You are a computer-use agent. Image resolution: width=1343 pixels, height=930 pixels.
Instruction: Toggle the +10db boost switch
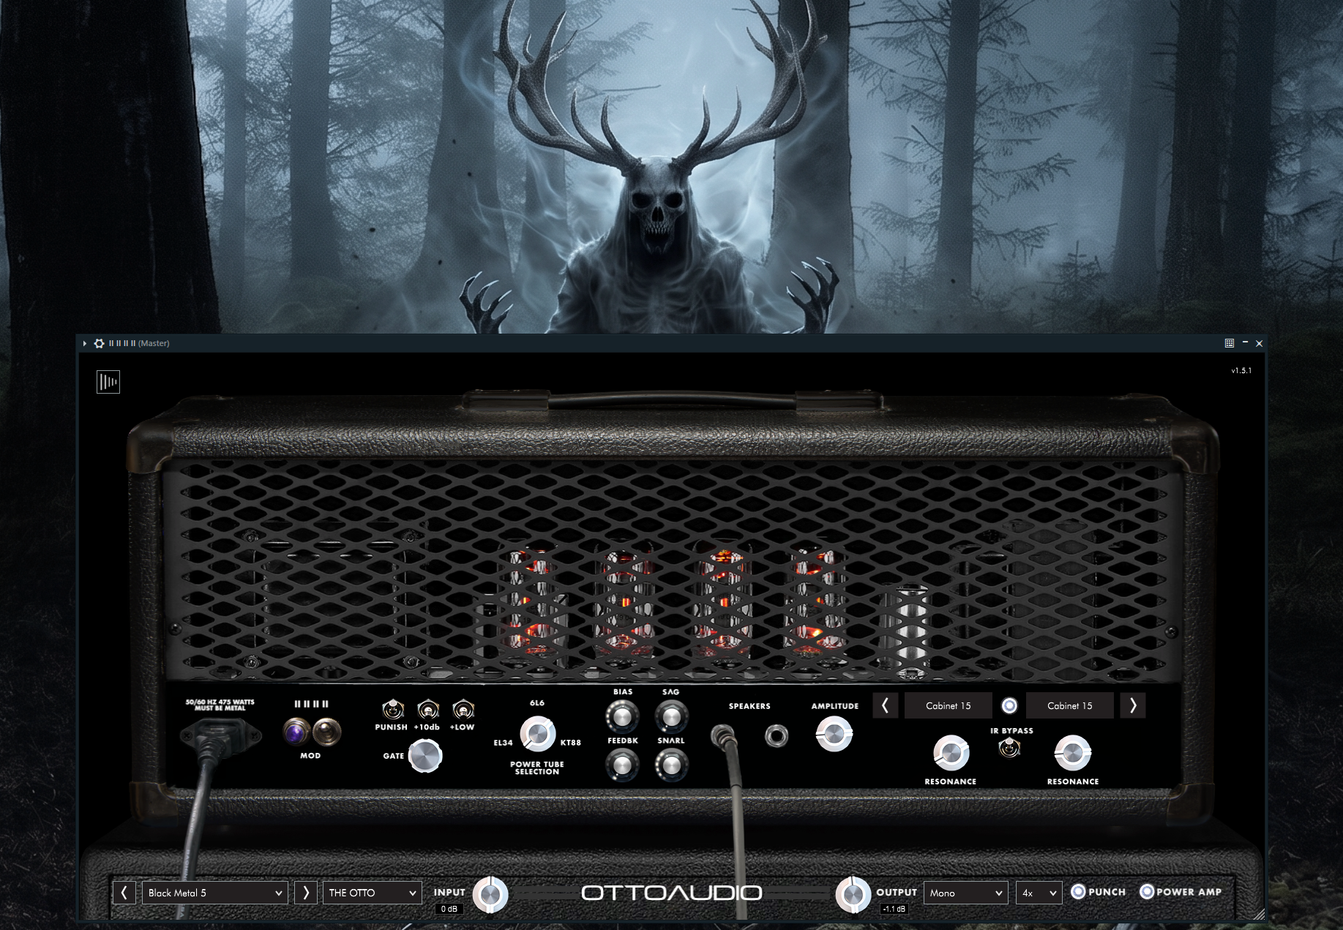[427, 710]
